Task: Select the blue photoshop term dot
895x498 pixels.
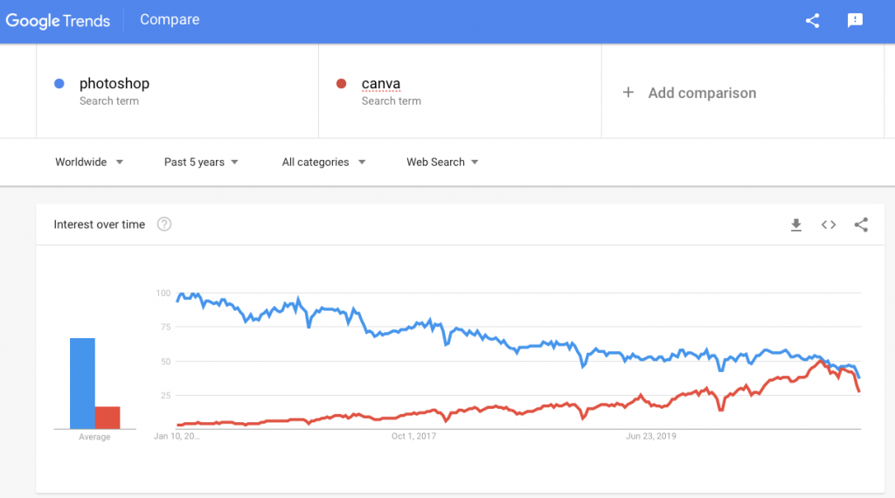Action: point(59,84)
